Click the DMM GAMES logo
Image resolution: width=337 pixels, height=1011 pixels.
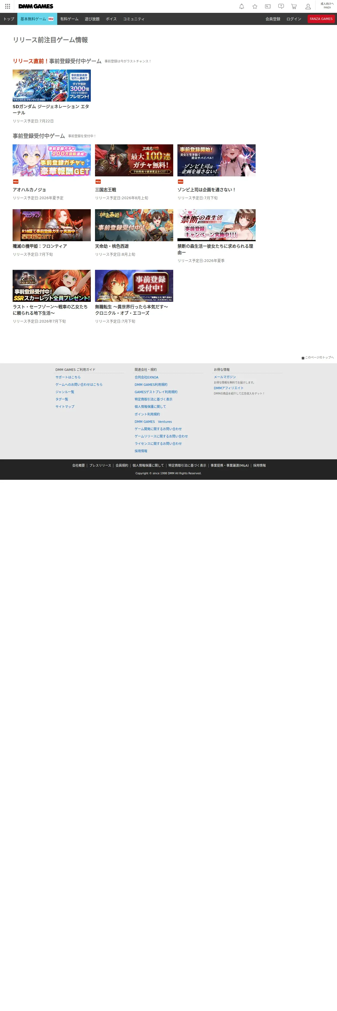[x=36, y=6]
